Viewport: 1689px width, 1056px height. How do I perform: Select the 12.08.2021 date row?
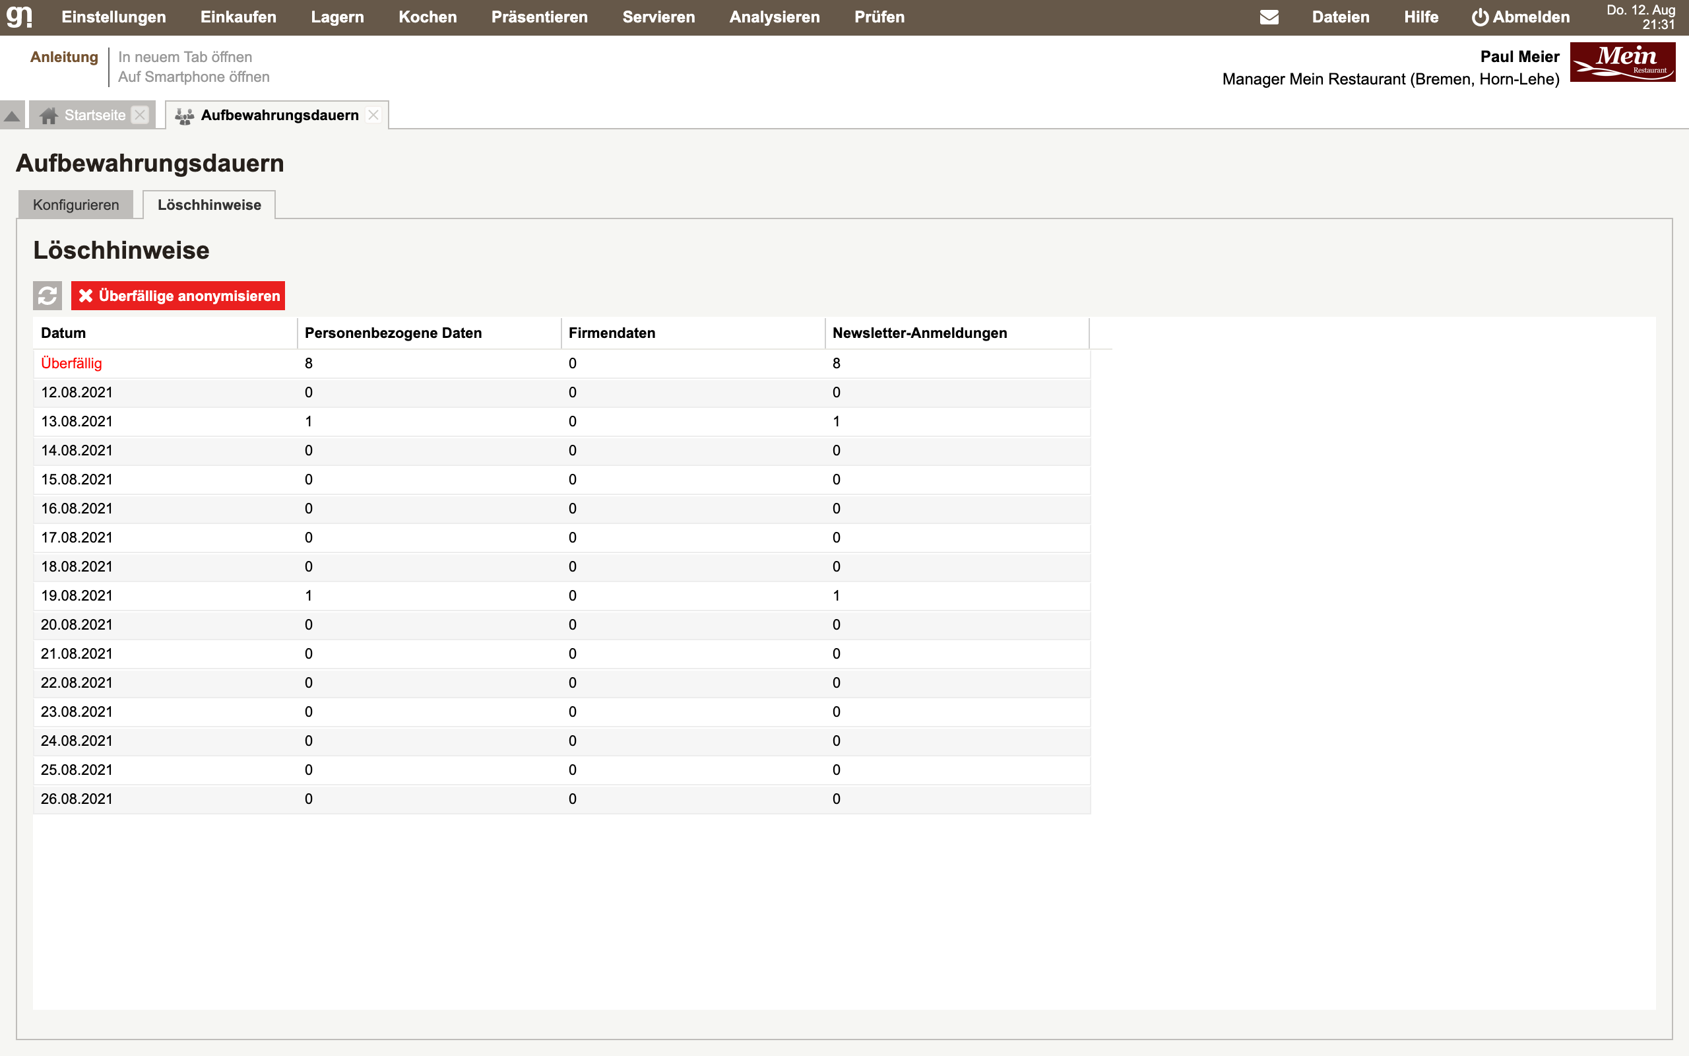[562, 393]
